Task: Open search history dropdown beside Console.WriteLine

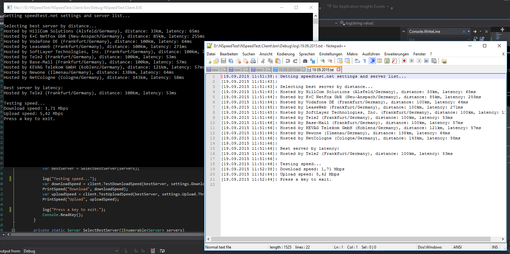Action: [x=469, y=32]
